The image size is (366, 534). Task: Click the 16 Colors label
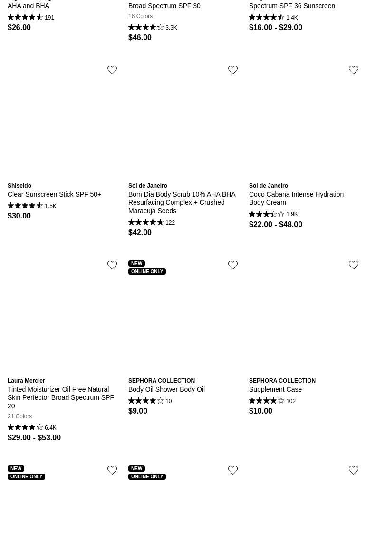[x=141, y=16]
